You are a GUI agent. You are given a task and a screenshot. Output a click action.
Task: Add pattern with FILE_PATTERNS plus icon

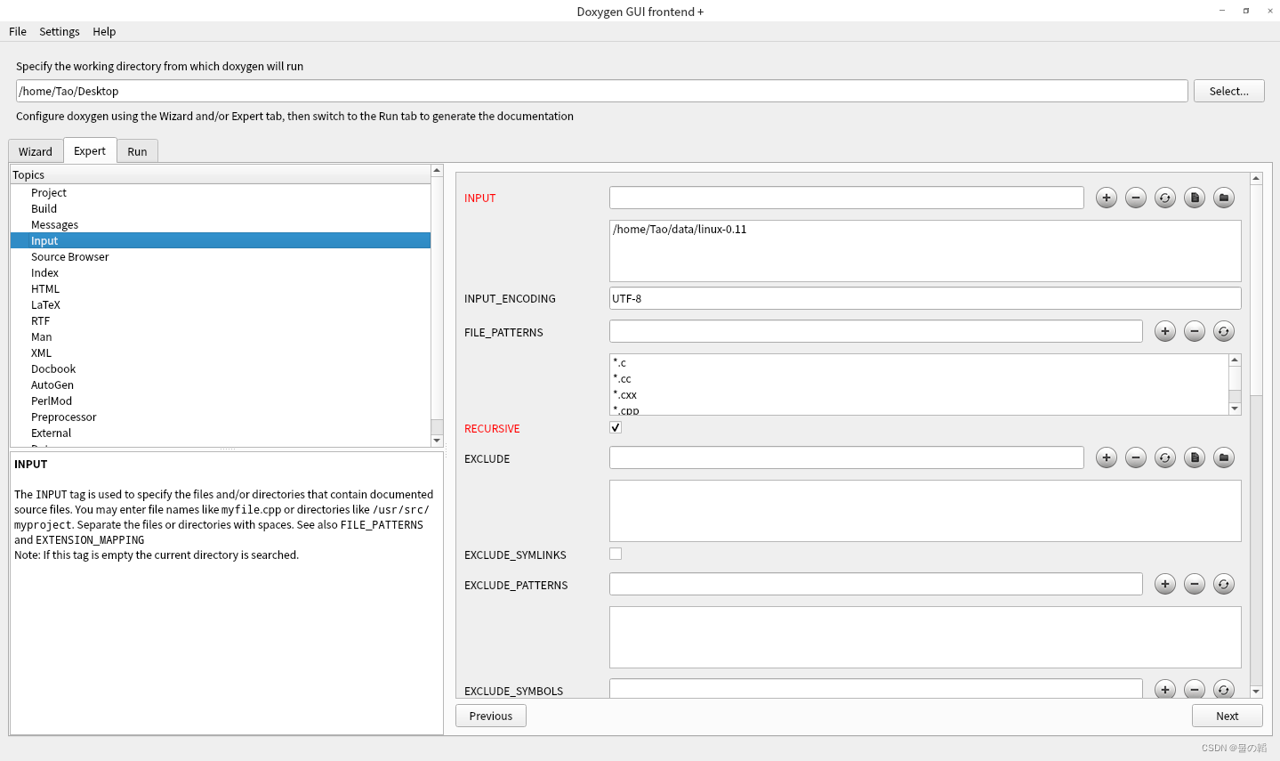(x=1164, y=331)
